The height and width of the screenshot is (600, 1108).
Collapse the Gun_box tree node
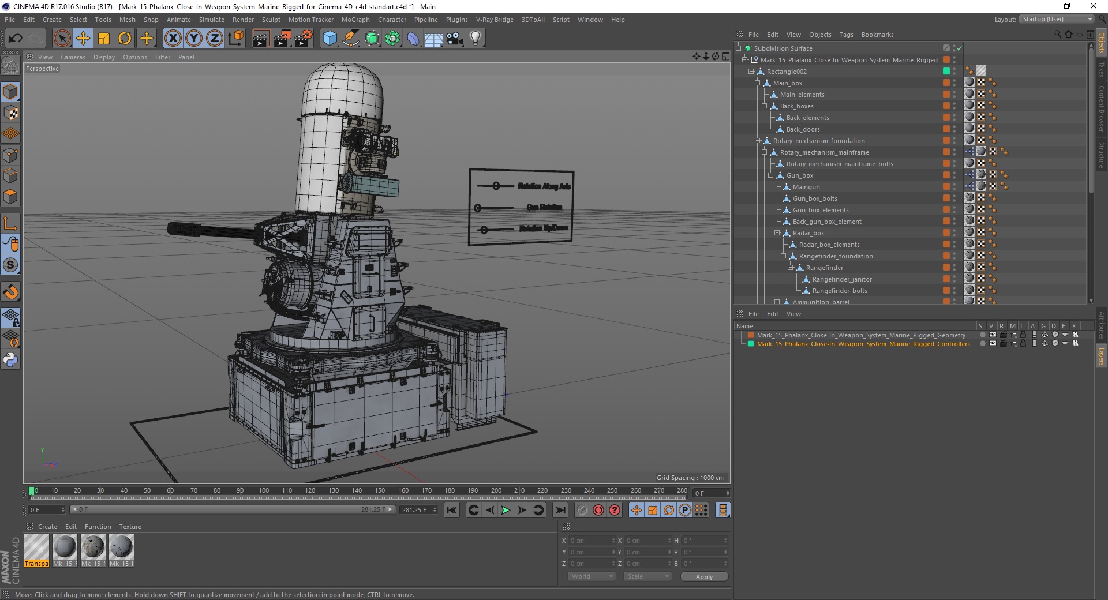click(771, 175)
